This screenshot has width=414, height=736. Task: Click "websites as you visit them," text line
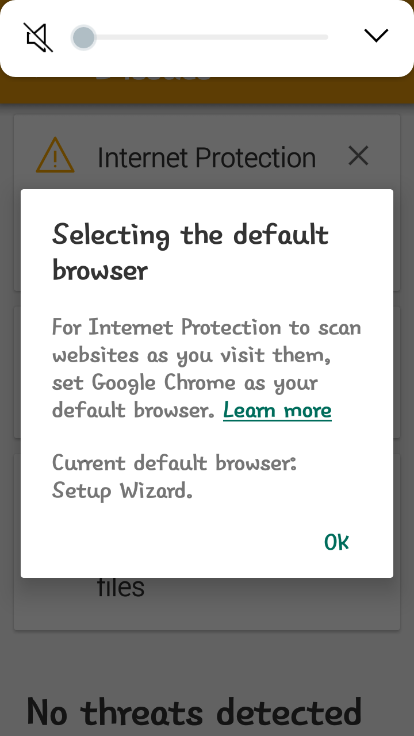tap(191, 355)
